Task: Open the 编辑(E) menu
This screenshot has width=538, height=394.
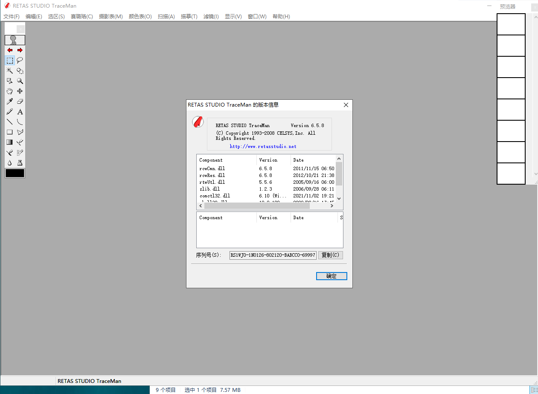Action: point(34,17)
